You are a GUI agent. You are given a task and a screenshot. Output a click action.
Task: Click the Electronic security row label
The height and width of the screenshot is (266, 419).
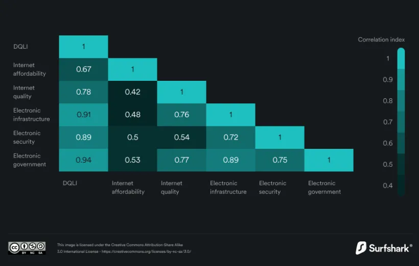pos(27,137)
